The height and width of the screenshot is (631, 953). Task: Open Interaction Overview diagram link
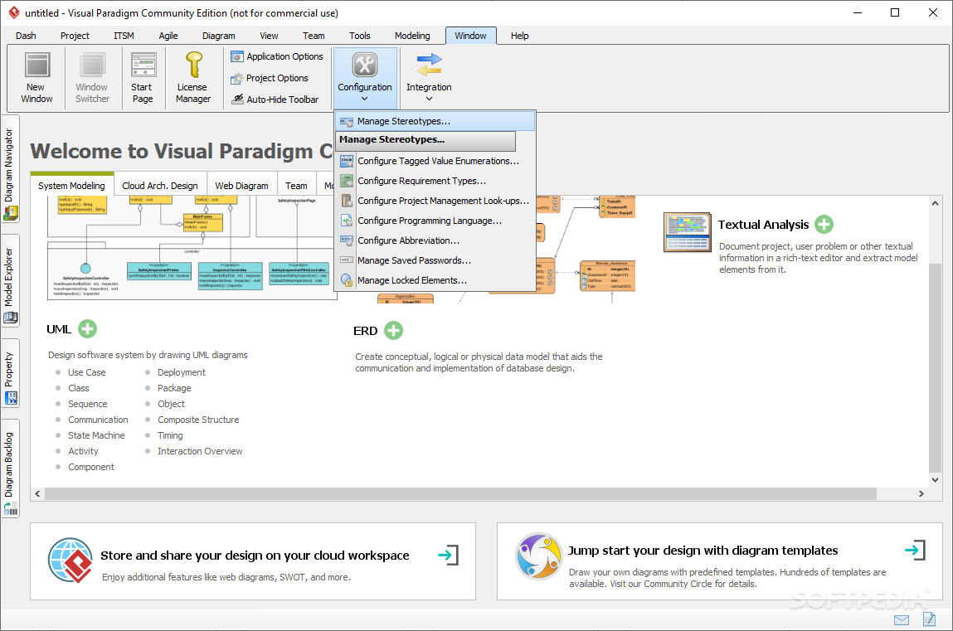click(x=200, y=451)
